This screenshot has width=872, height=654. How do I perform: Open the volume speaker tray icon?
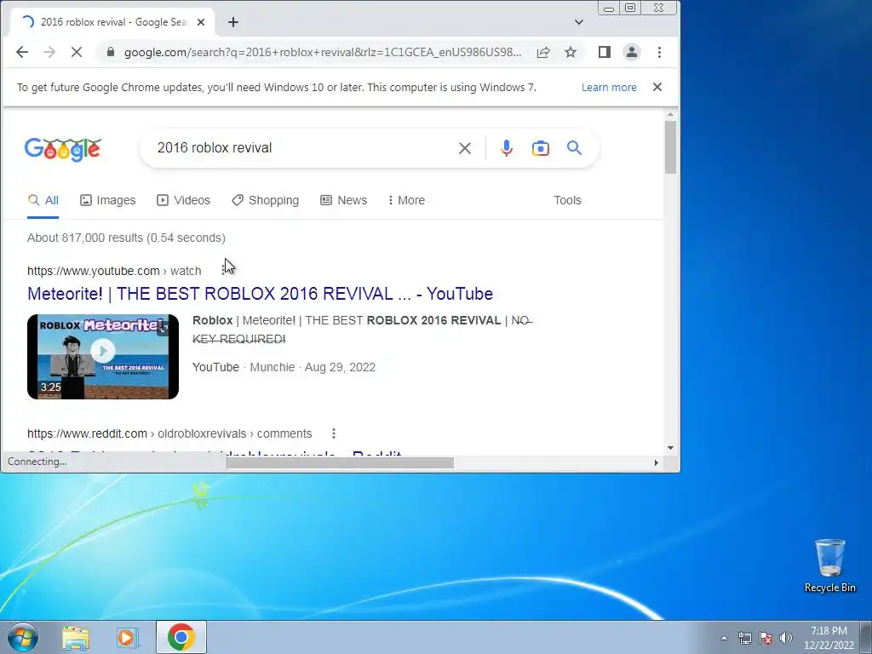point(785,638)
